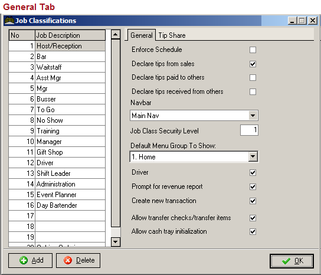Check Declare tips paid to others
This screenshot has width=321, height=275.
point(253,78)
